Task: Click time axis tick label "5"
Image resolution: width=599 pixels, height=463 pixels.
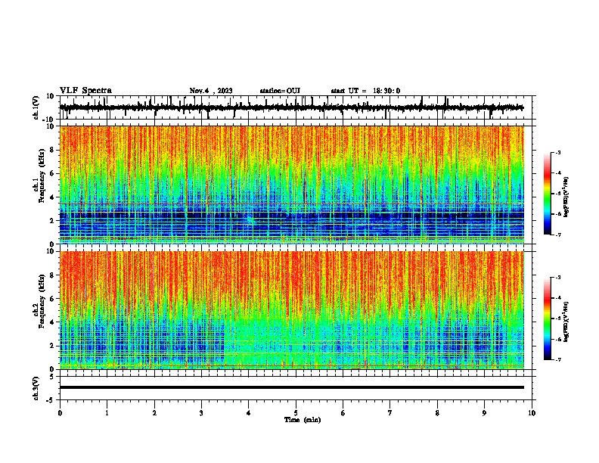Action: point(296,413)
